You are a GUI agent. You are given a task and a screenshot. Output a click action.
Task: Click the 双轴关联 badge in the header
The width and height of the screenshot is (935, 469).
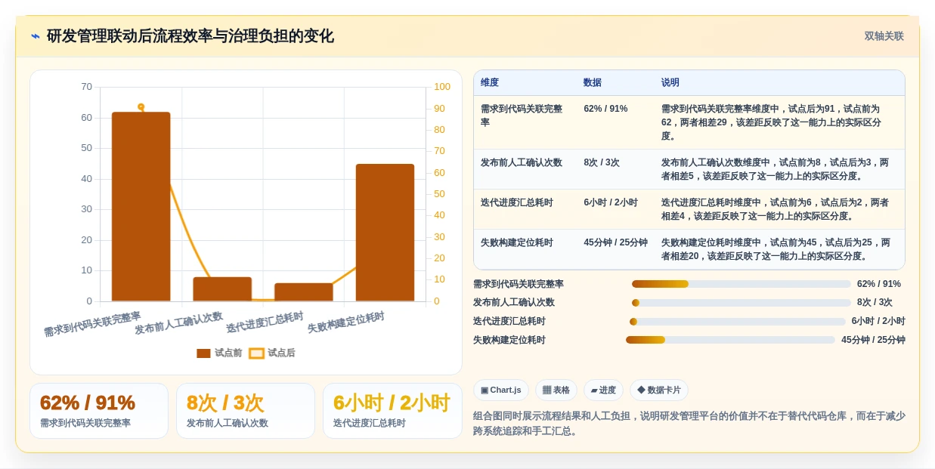(884, 36)
